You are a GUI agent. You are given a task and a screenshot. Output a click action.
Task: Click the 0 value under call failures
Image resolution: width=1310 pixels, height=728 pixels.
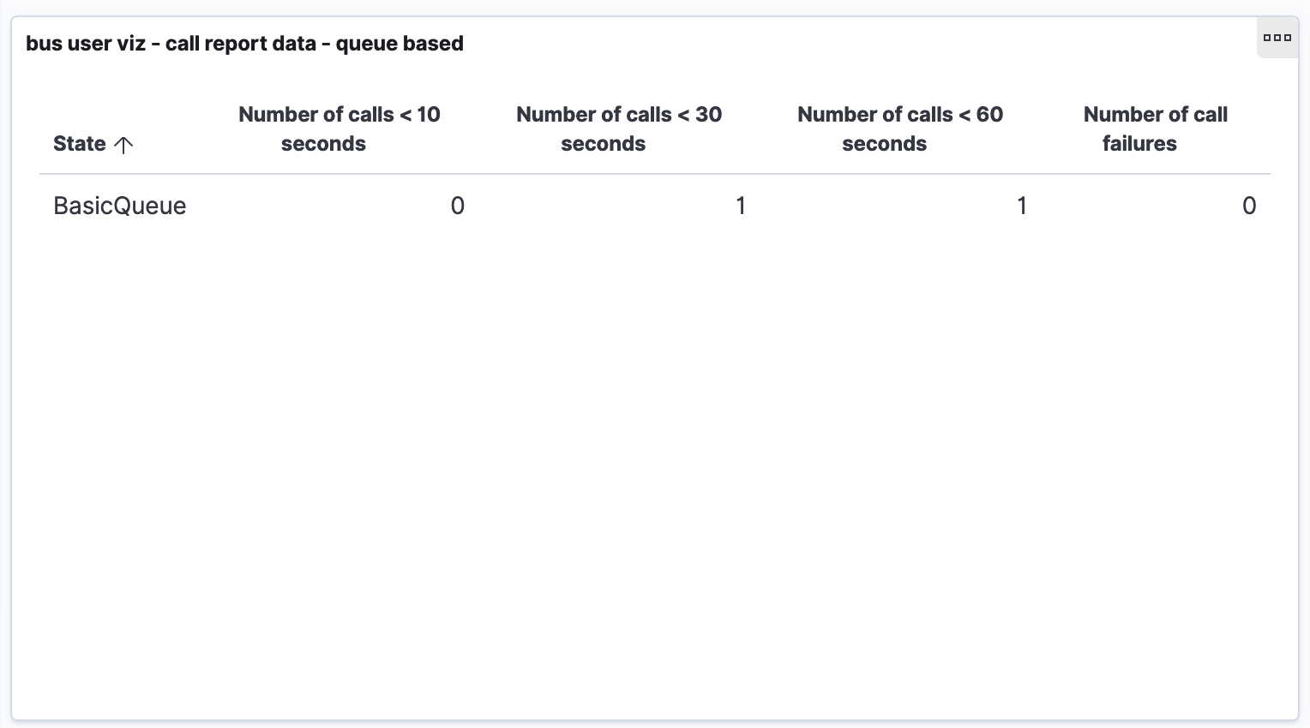pyautogui.click(x=1249, y=206)
